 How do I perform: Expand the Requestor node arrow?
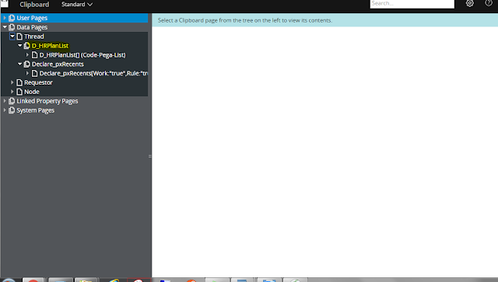pos(12,82)
